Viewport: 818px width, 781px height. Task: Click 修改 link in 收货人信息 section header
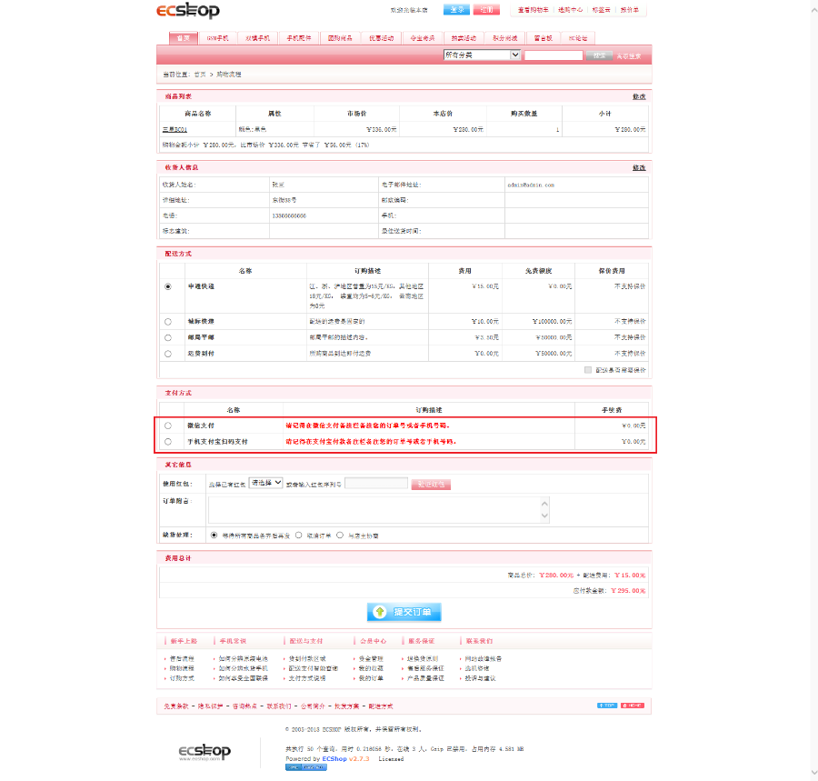(639, 168)
